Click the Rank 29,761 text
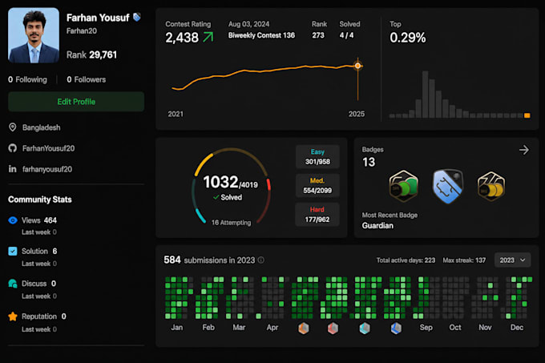 (91, 54)
